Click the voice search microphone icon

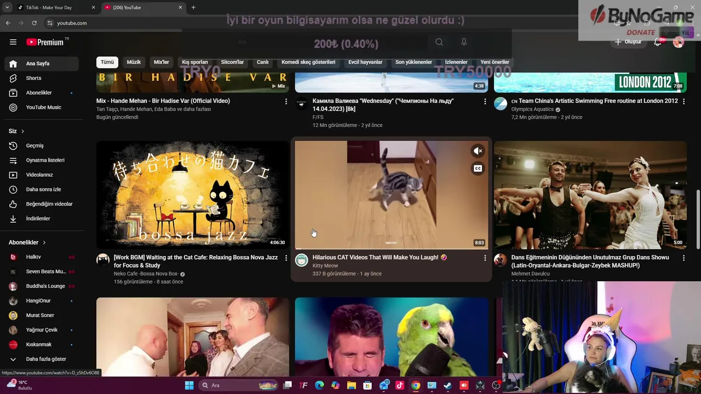(x=464, y=42)
